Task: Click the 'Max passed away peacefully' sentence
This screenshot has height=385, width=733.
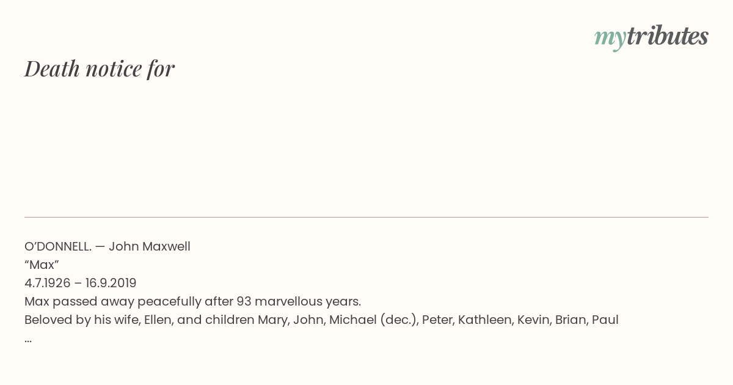Action: [193, 301]
